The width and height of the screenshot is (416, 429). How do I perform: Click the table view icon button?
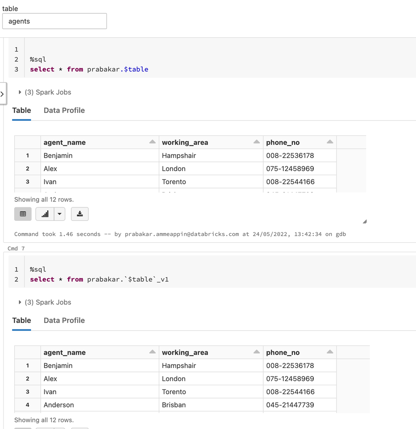tap(23, 214)
